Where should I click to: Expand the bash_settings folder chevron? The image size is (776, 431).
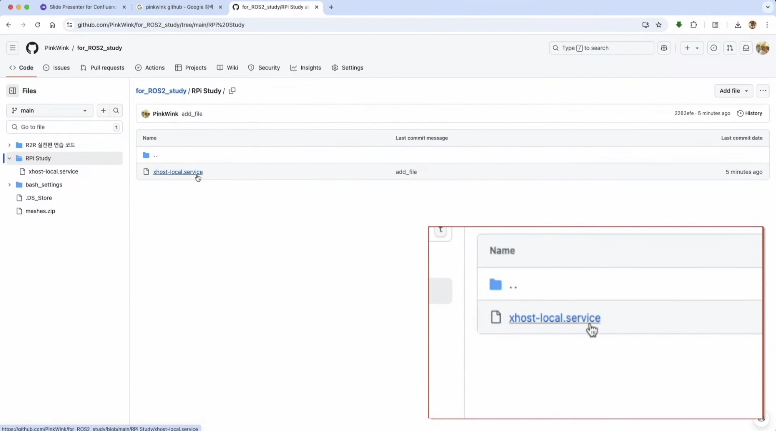[x=9, y=185]
